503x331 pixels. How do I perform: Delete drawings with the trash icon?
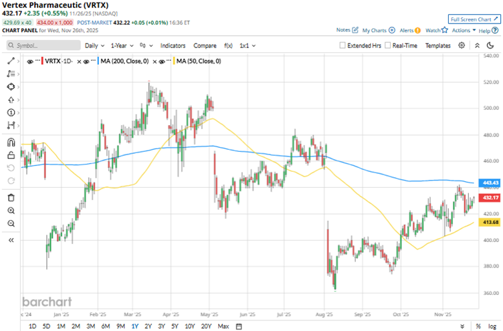(11, 197)
